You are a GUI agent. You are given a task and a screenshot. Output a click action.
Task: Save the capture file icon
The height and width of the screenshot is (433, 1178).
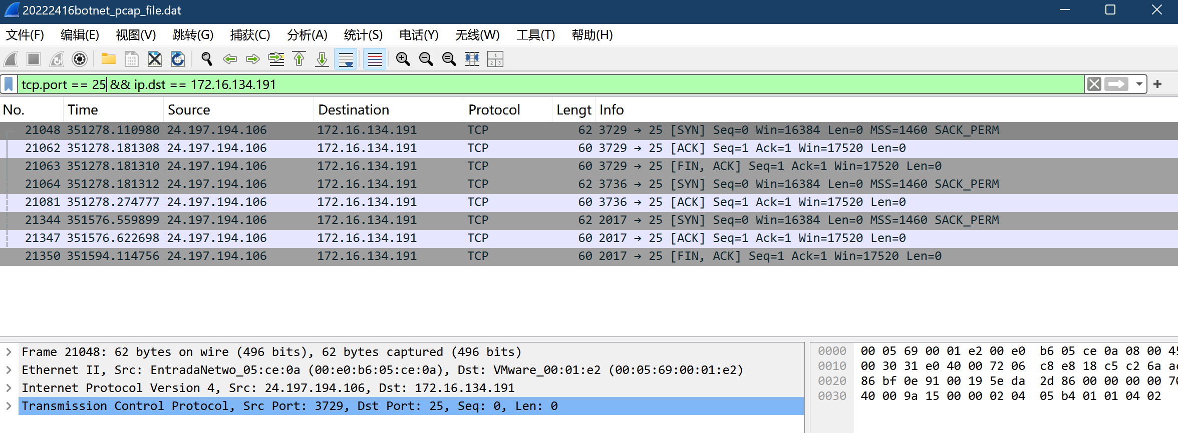(x=132, y=59)
